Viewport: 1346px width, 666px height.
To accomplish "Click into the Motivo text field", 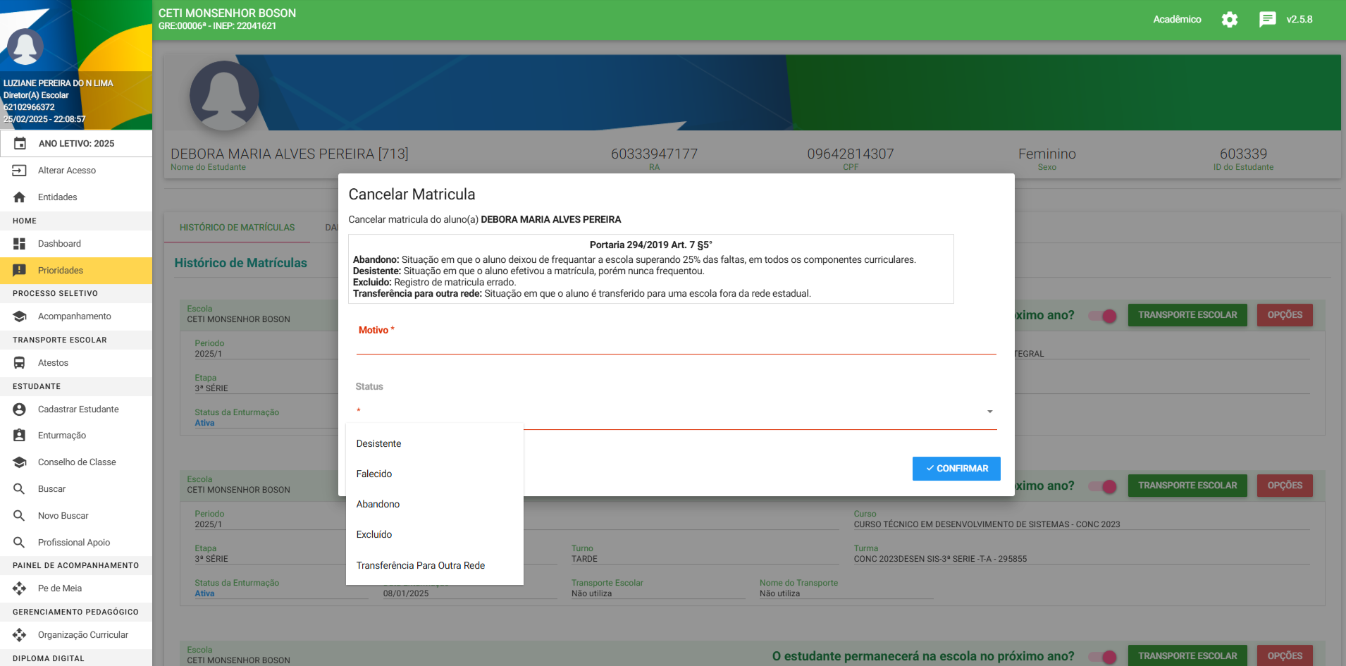I will click(675, 344).
